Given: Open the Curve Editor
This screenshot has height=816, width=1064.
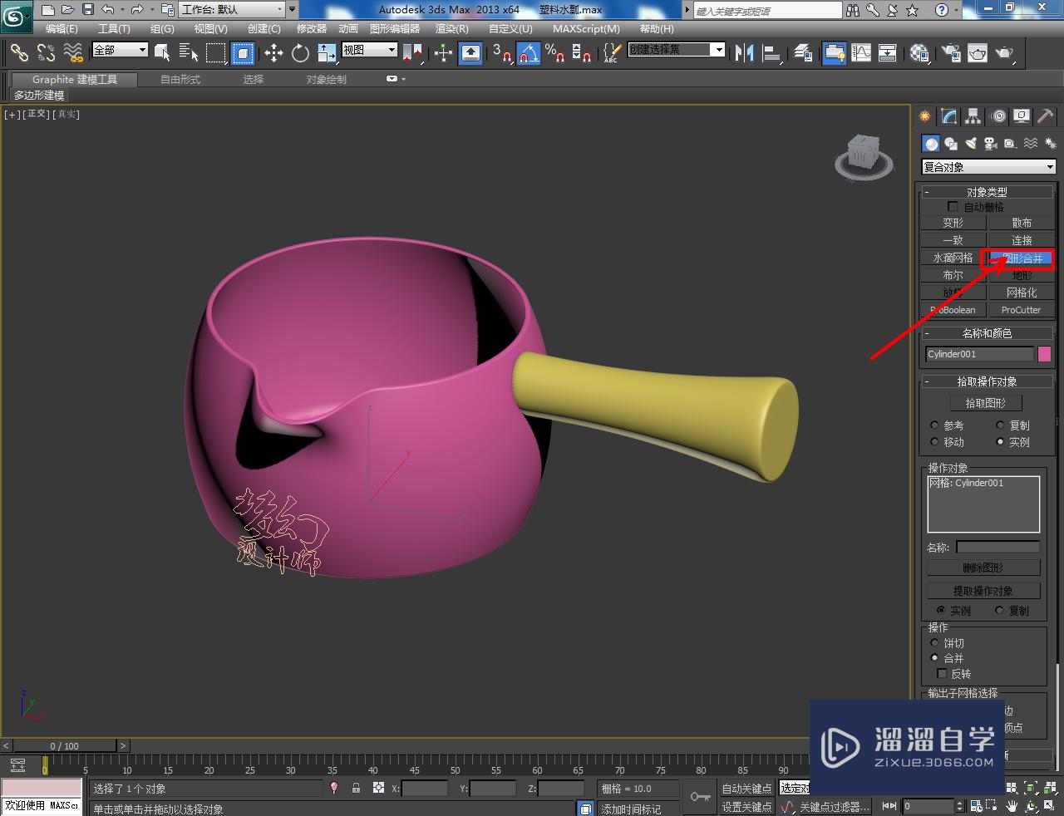Looking at the screenshot, I should click(x=861, y=53).
